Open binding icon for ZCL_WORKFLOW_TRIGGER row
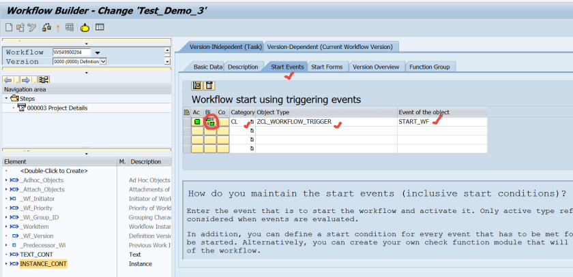This screenshot has height=277, width=573. pyautogui.click(x=210, y=122)
